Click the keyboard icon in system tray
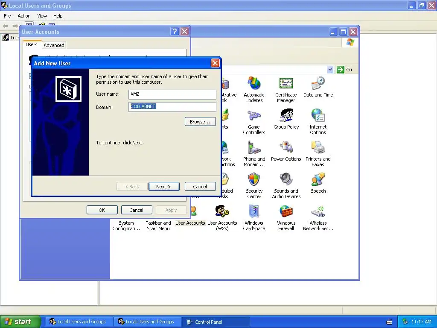Image resolution: width=437 pixels, height=328 pixels. [389, 322]
